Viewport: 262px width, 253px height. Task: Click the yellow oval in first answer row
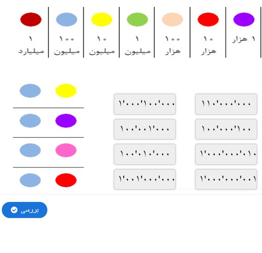pos(66,91)
